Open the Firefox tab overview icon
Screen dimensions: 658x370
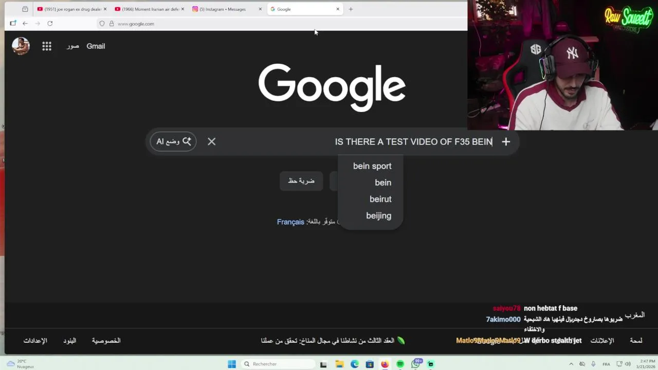click(x=25, y=9)
